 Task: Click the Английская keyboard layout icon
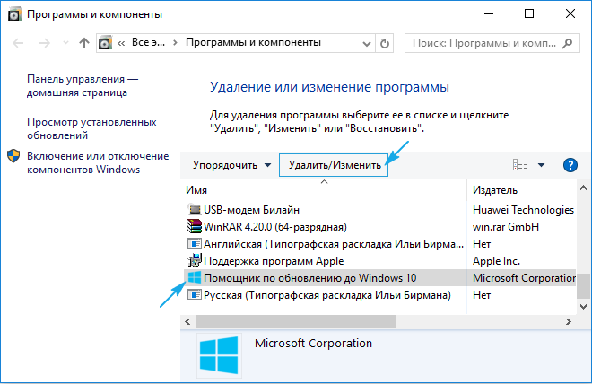coord(194,243)
